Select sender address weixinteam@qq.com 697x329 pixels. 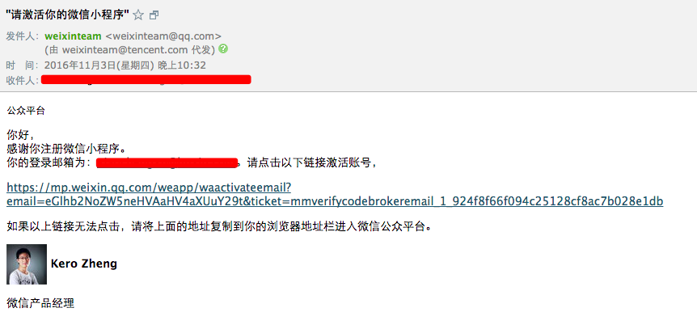(x=163, y=36)
